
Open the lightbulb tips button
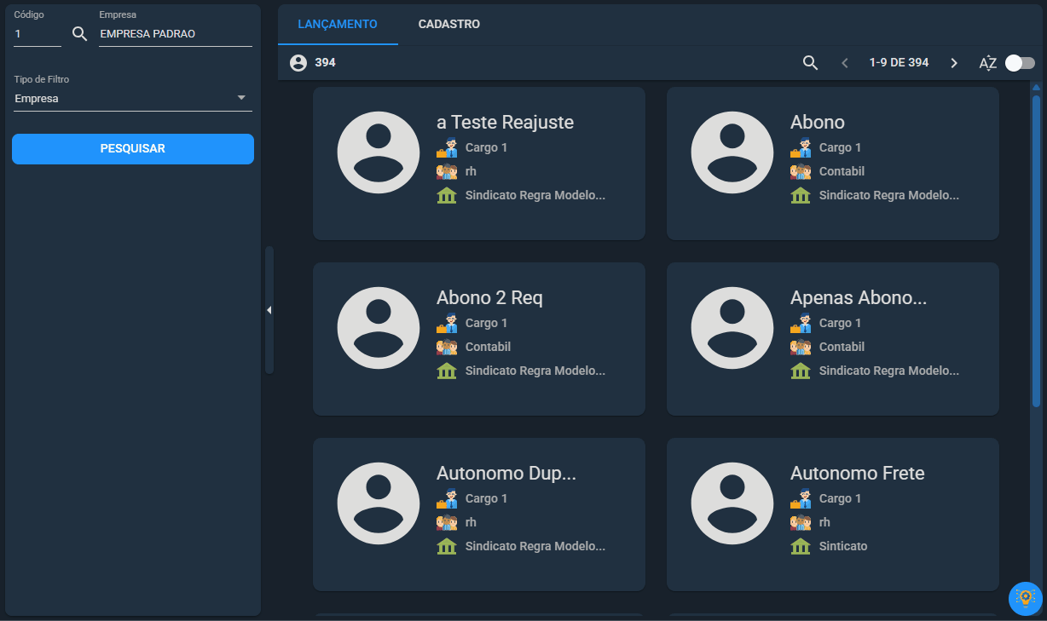pyautogui.click(x=1026, y=598)
